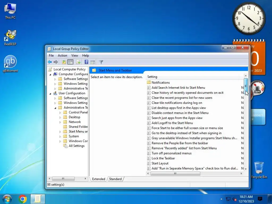Expand Software Settings under Computer Configuration
Viewport: 272px width, 204px height.
click(x=55, y=79)
